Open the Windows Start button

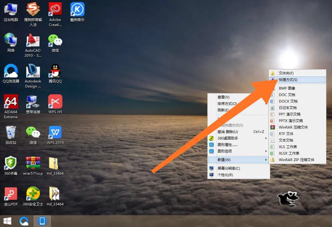(x=7, y=221)
